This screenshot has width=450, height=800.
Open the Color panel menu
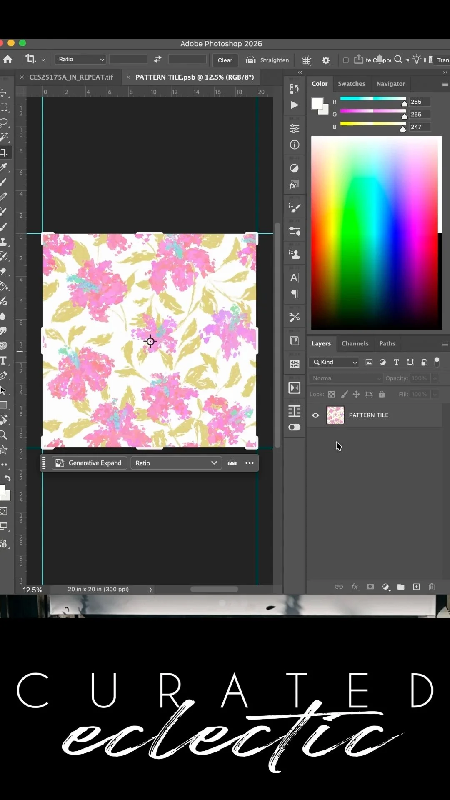(445, 84)
